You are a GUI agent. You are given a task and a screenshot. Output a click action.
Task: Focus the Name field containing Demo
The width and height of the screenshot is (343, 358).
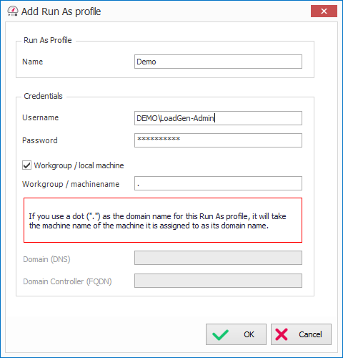pyautogui.click(x=218, y=62)
